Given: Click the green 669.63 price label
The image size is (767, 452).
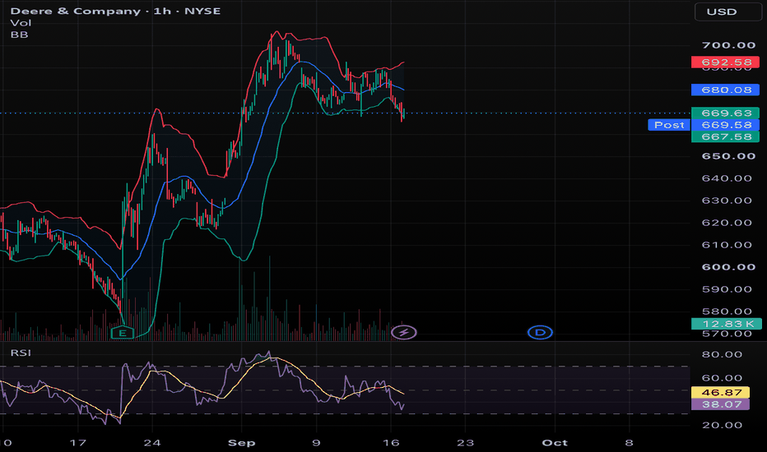Looking at the screenshot, I should pos(725,113).
